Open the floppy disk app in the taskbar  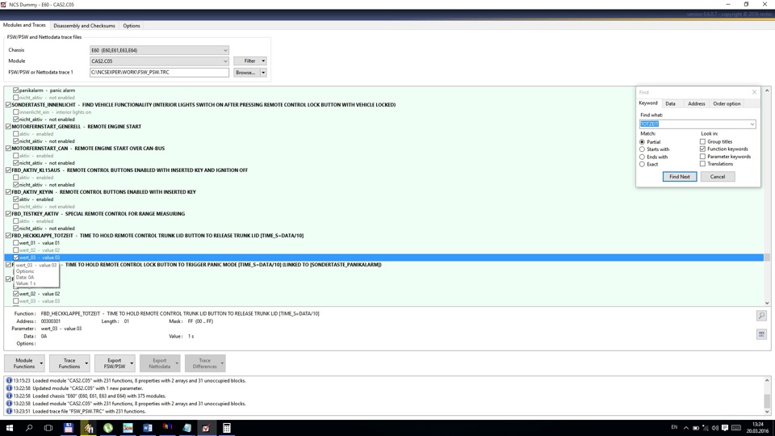[x=68, y=428]
